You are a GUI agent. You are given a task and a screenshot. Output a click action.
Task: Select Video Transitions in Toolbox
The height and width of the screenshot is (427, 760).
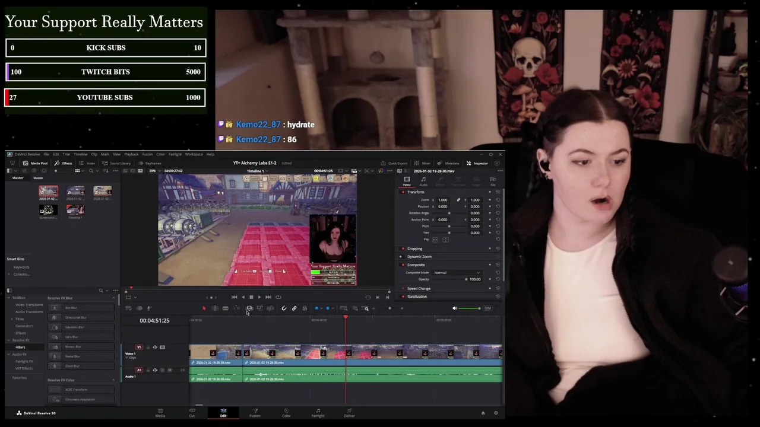[x=29, y=305]
